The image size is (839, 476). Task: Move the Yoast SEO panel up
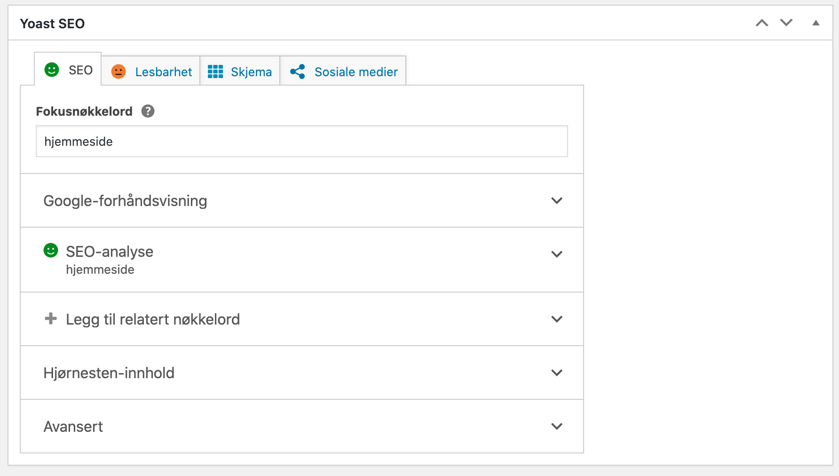point(762,23)
